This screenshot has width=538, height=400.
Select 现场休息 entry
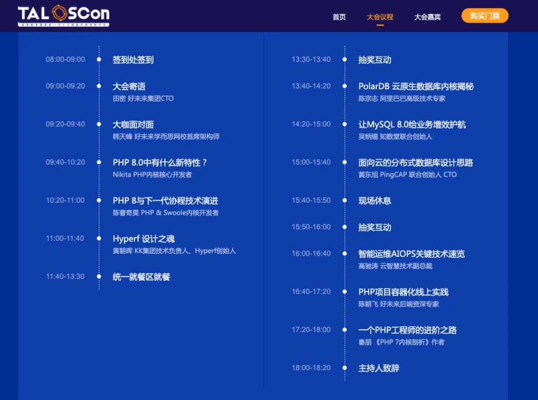coord(375,200)
